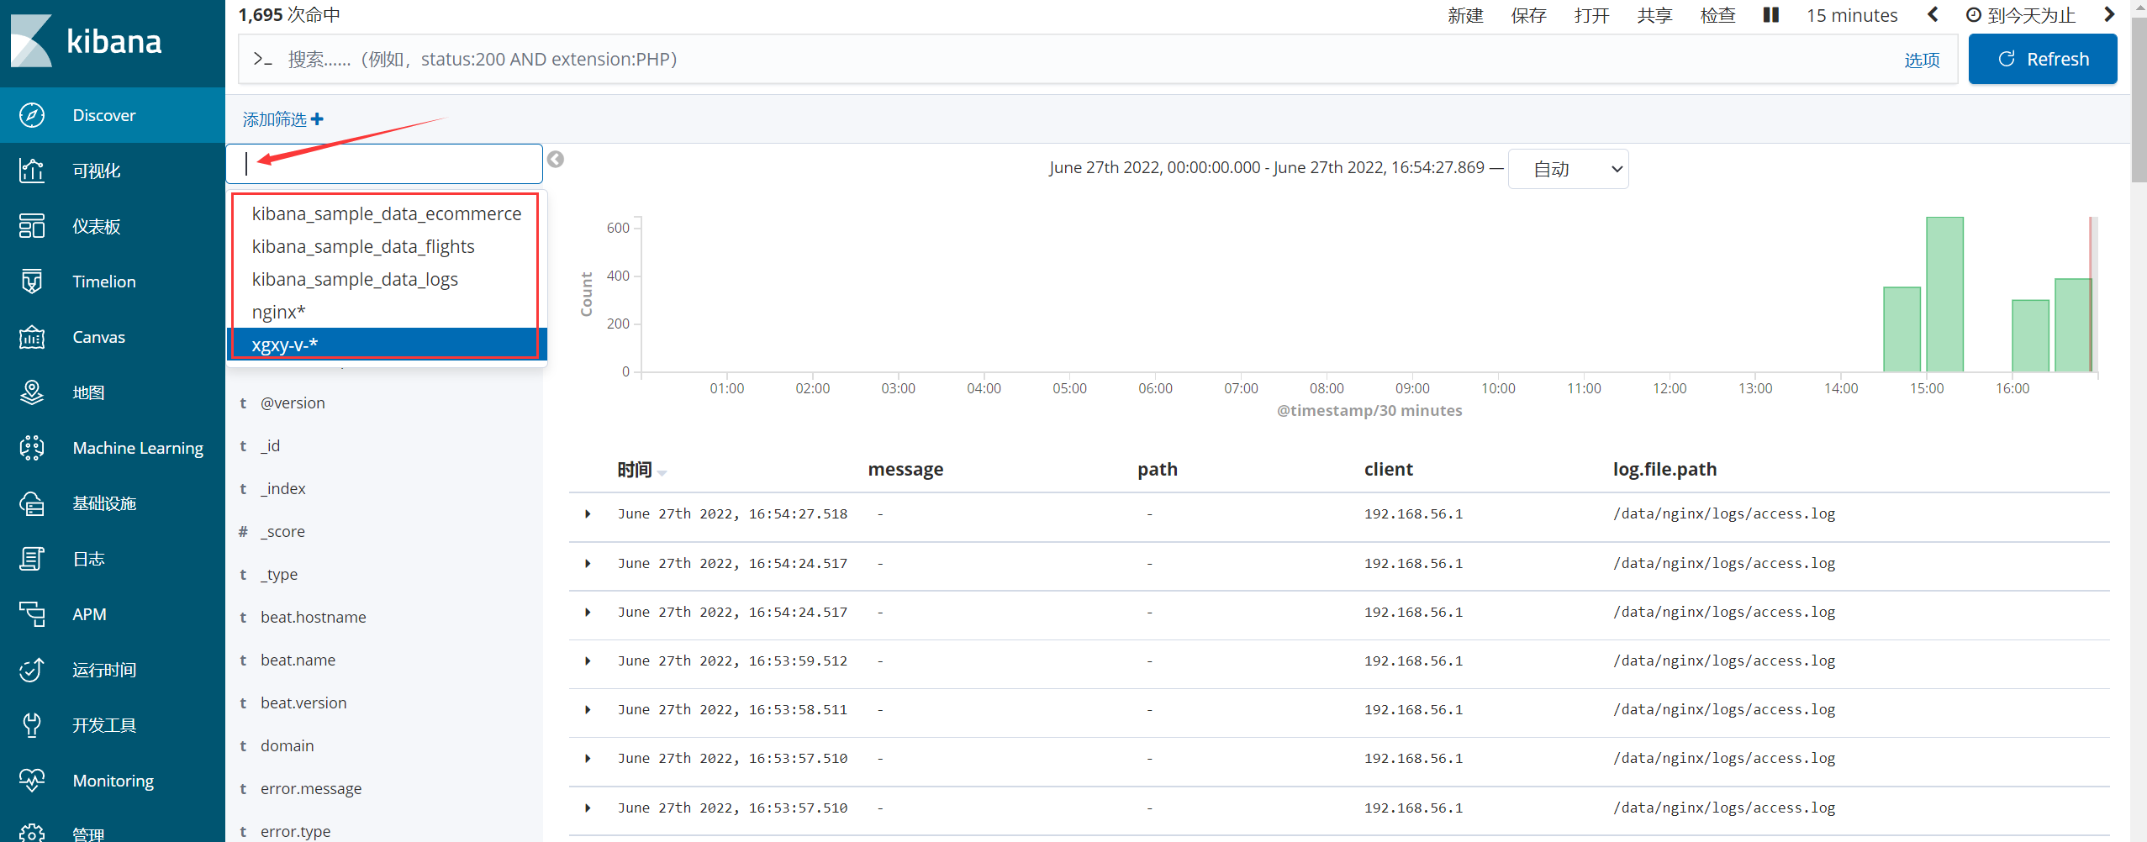2147x842 pixels.
Task: Click the plus icon beside 添加筛选
Action: (x=317, y=119)
